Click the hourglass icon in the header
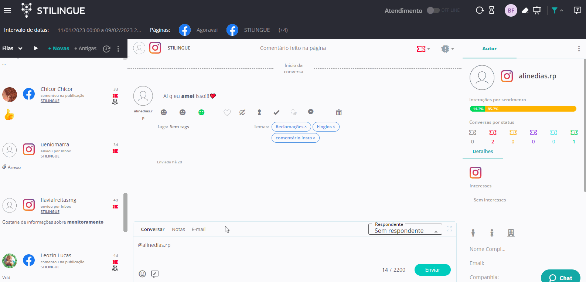The image size is (586, 282). pos(491,10)
